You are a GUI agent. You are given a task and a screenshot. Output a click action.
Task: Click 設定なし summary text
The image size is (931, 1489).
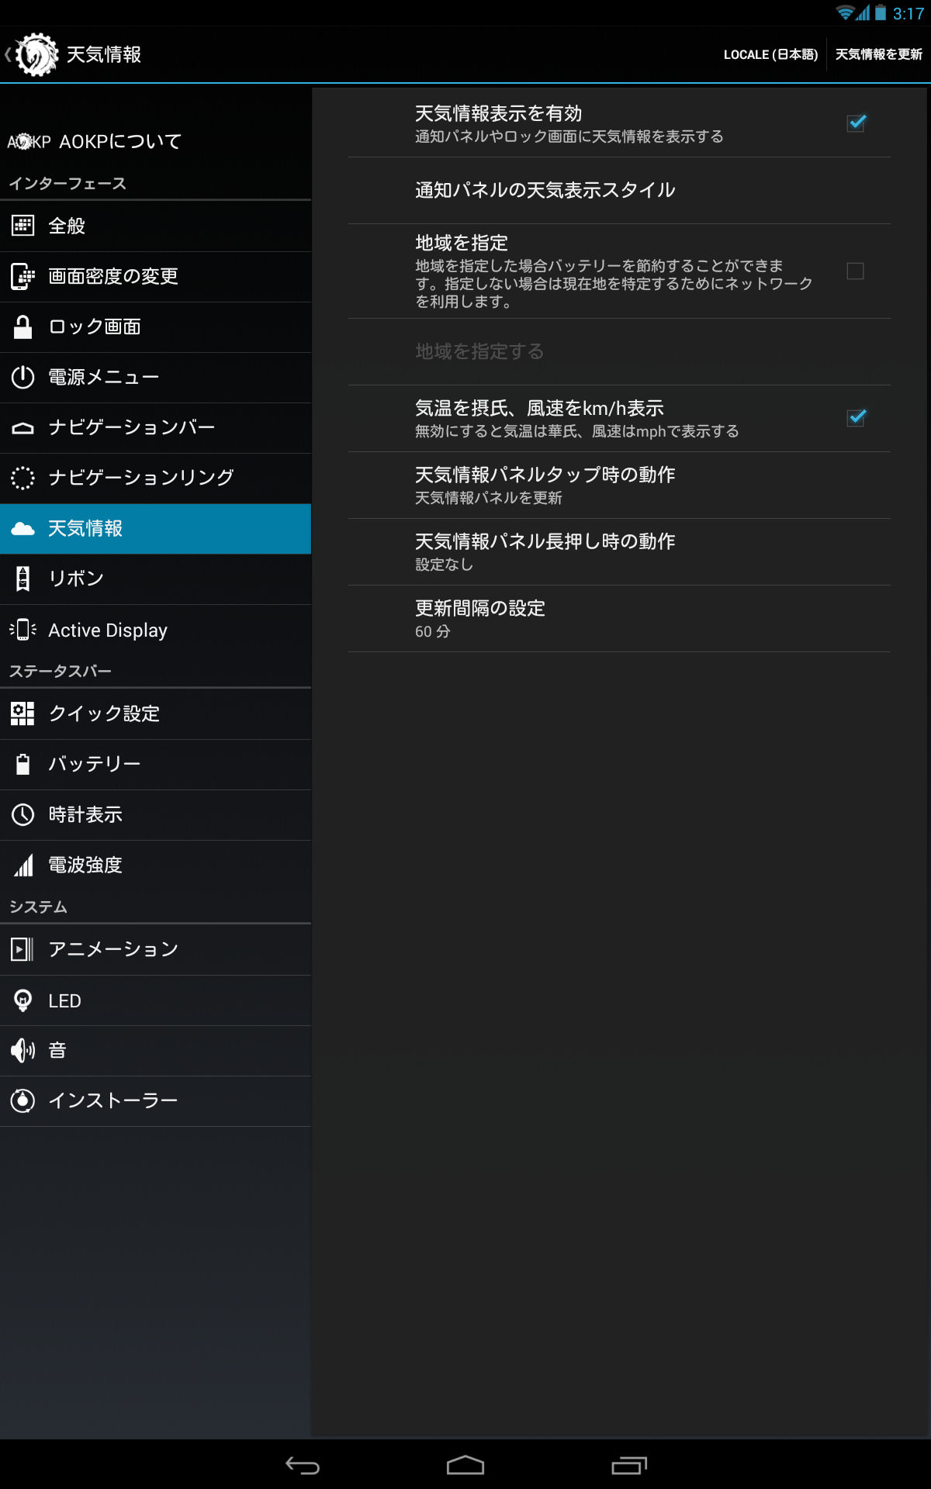pos(444,565)
